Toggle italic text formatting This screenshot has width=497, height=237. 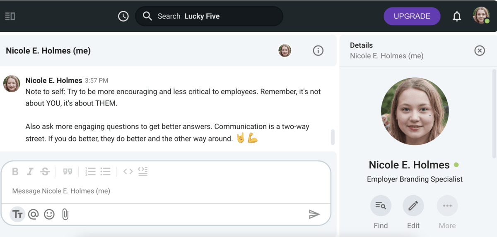[x=30, y=172]
